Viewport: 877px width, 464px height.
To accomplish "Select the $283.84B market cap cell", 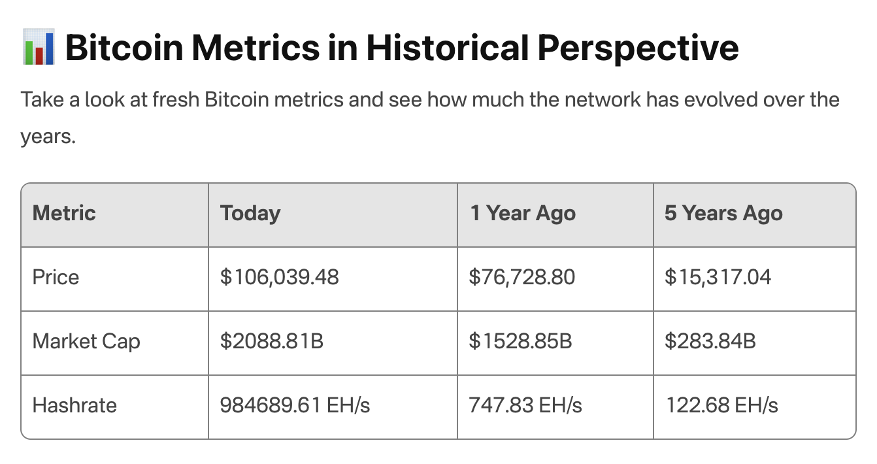I will [710, 341].
